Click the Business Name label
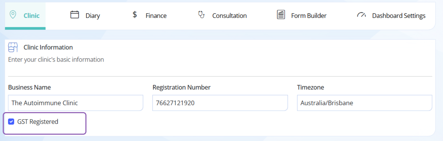 coord(30,87)
